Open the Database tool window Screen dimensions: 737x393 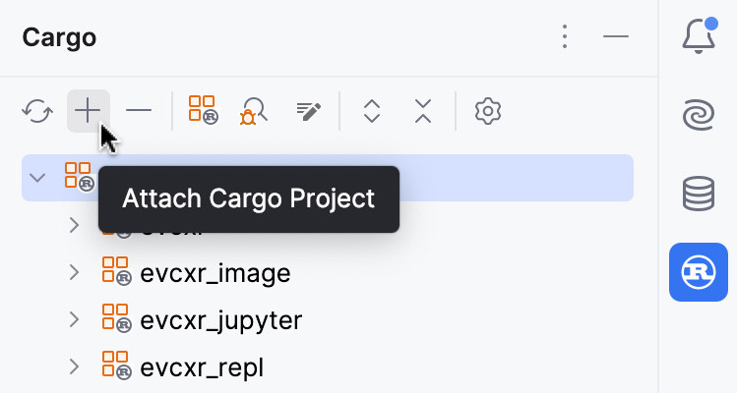tap(698, 193)
